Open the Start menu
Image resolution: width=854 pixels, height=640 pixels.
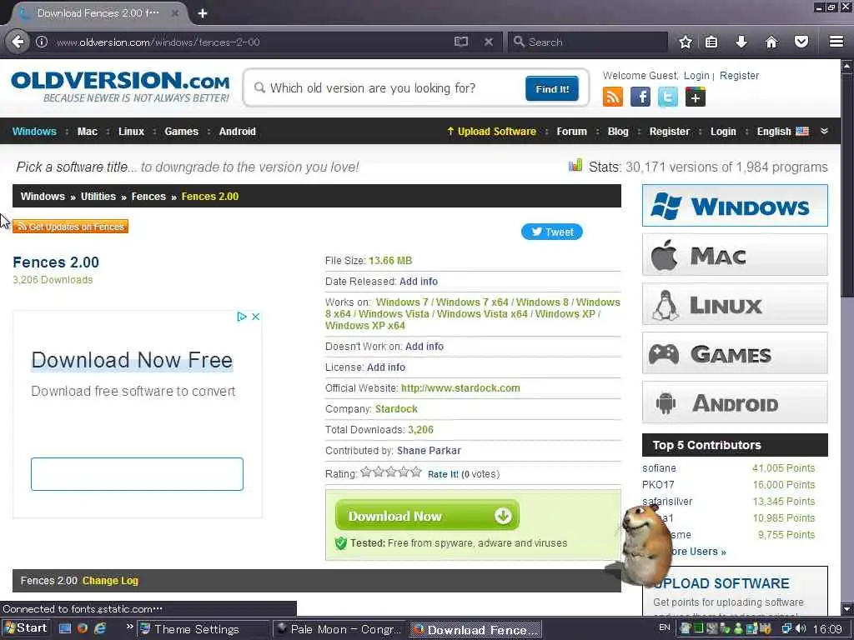pos(26,628)
